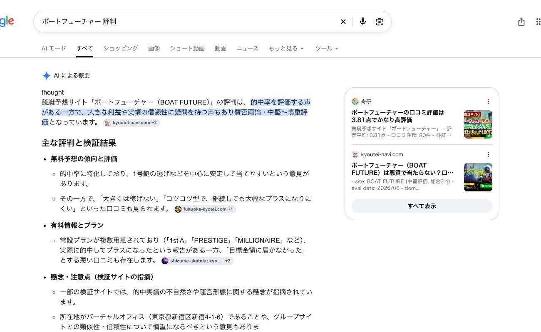
Task: Click the "thought" text above the summary
Action: (53, 92)
